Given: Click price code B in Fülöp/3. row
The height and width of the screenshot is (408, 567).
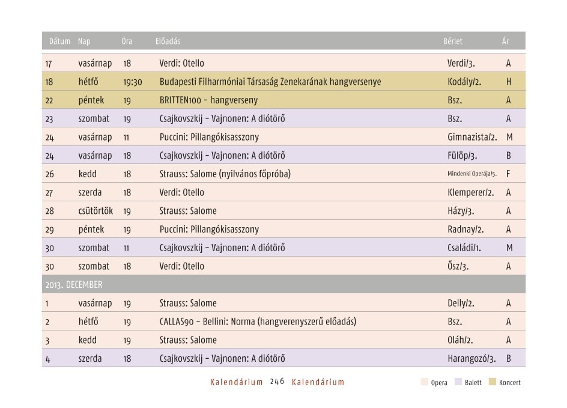Looking at the screenshot, I should click(x=508, y=156).
